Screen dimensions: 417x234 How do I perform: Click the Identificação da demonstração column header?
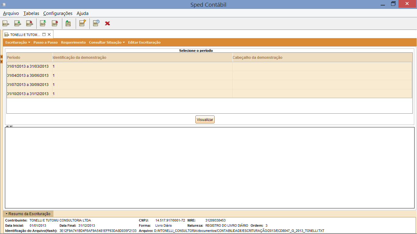click(143, 57)
